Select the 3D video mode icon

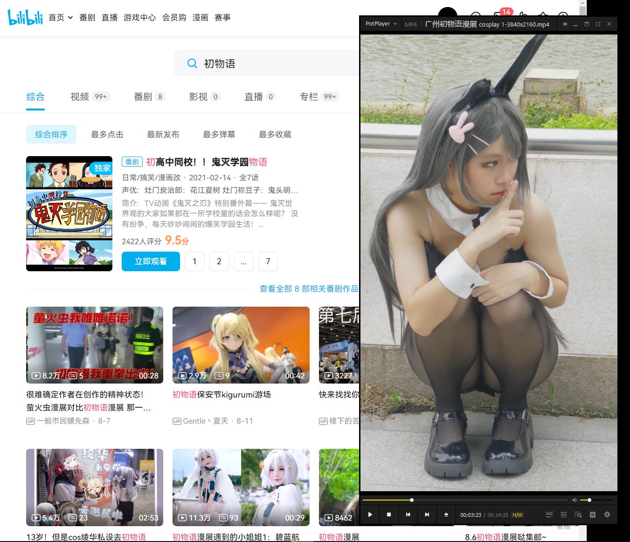(x=563, y=514)
